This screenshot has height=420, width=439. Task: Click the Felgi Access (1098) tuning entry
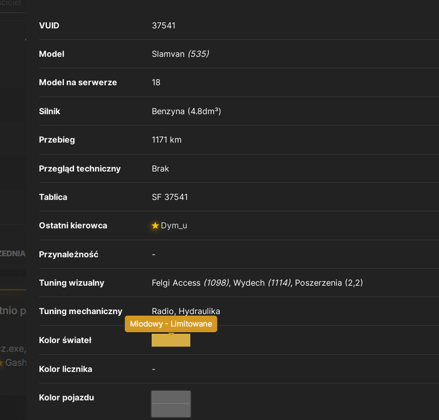[x=190, y=283]
